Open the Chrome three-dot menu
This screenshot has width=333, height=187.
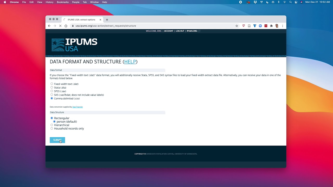283,26
